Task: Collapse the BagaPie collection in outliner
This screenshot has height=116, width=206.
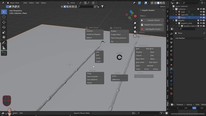Action: (x=173, y=21)
